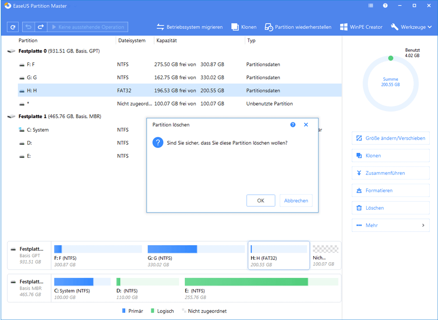Click the '300.87 GB' capacity value
The width and height of the screenshot is (438, 320).
coord(212,64)
